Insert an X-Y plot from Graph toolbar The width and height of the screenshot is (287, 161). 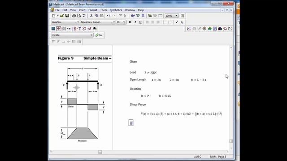coord(189,29)
